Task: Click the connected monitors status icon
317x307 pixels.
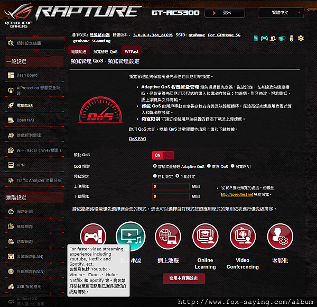Action: click(x=282, y=38)
